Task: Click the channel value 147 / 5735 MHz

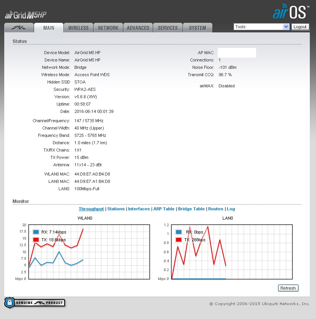Action: point(89,121)
